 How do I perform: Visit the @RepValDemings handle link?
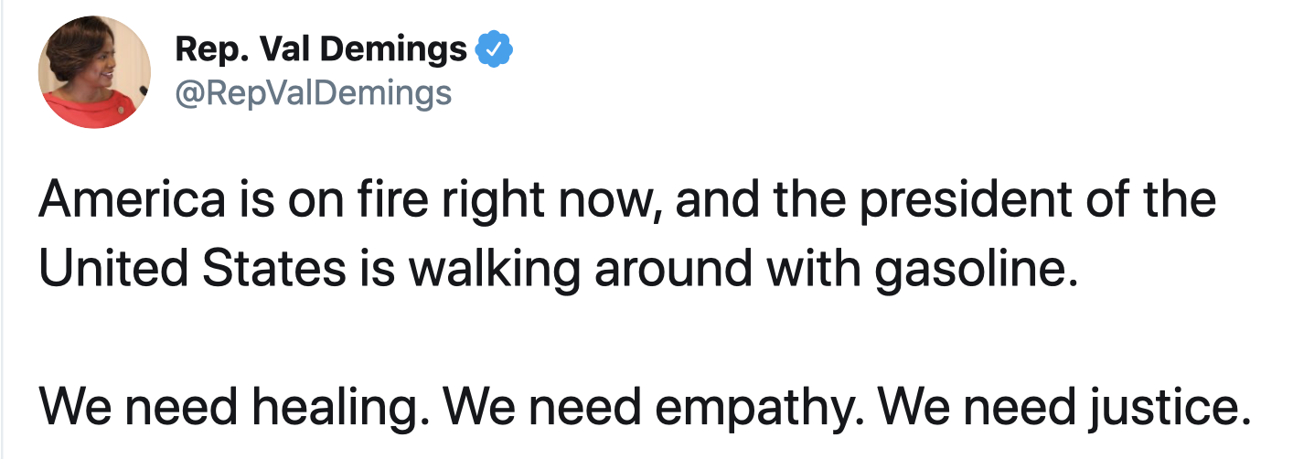pyautogui.click(x=313, y=92)
